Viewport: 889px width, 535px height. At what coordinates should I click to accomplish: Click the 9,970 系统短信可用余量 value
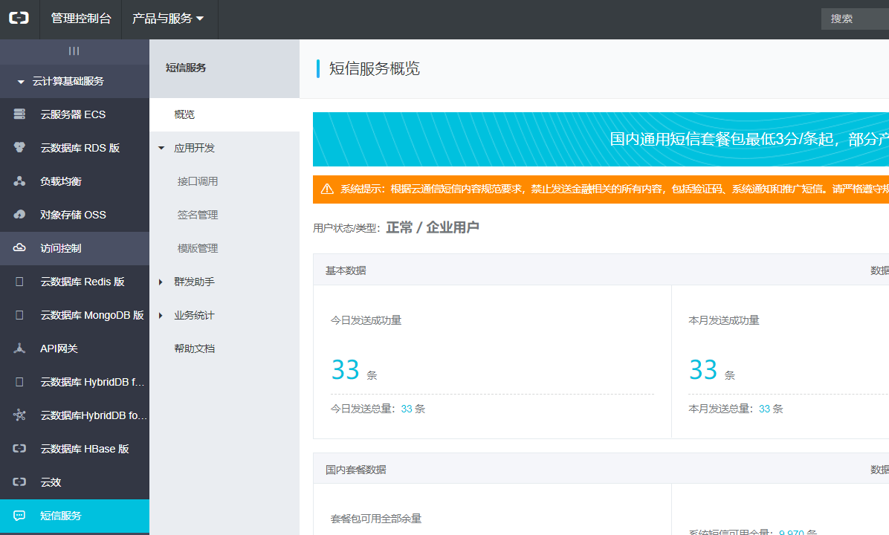click(x=792, y=533)
